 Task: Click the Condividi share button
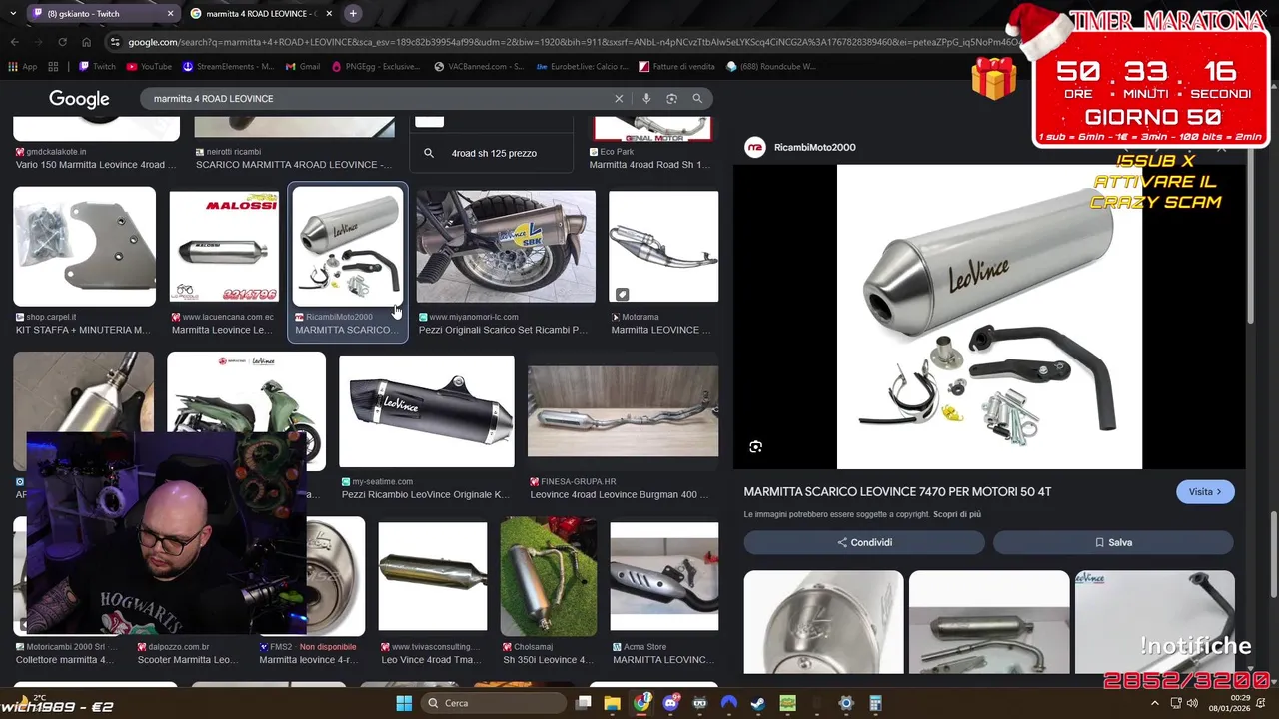pyautogui.click(x=864, y=542)
